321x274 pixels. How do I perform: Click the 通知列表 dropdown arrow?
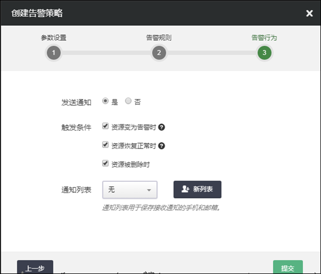coord(148,190)
